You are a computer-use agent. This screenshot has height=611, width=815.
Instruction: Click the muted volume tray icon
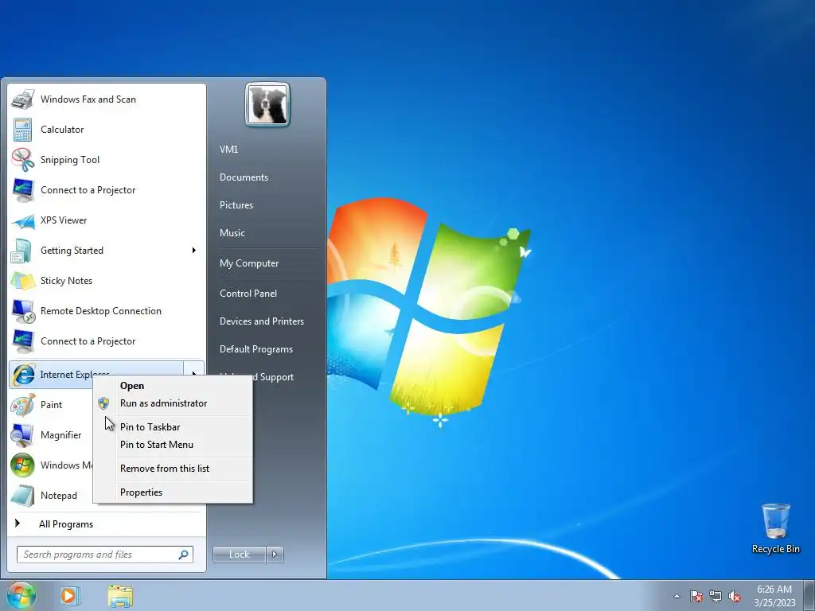[735, 597]
